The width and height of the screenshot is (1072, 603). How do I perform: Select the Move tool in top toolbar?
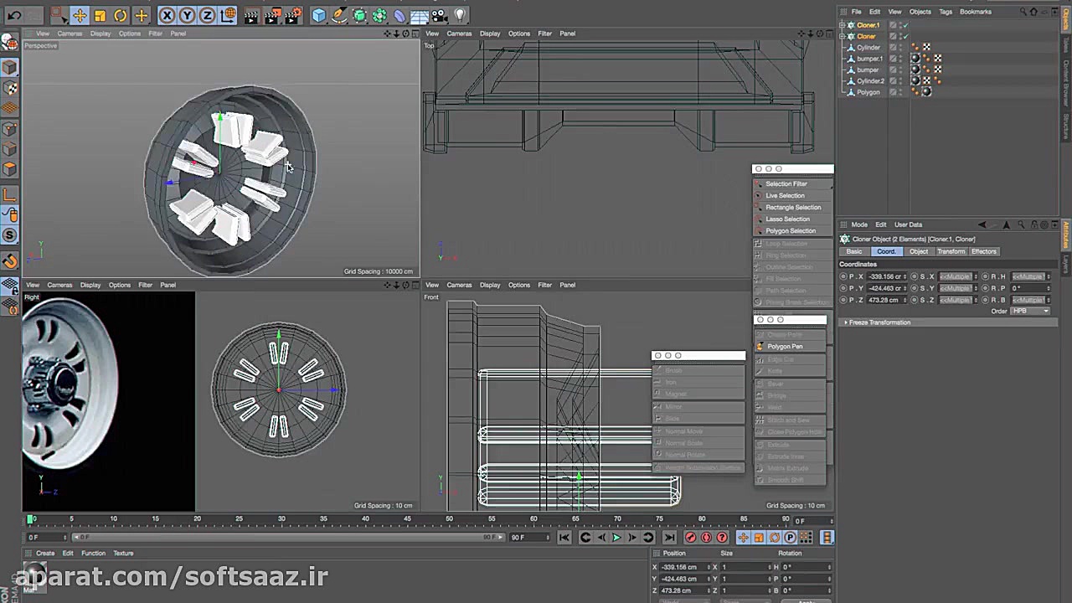80,15
